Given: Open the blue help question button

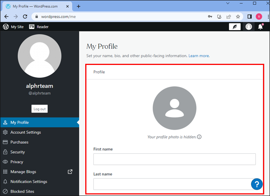Looking at the screenshot, I should 257,184.
